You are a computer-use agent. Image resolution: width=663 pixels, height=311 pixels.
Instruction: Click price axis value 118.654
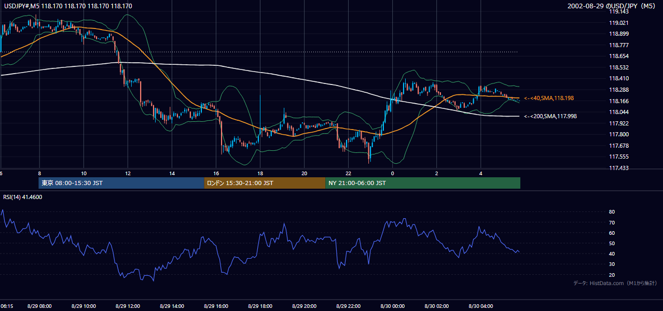(x=618, y=56)
